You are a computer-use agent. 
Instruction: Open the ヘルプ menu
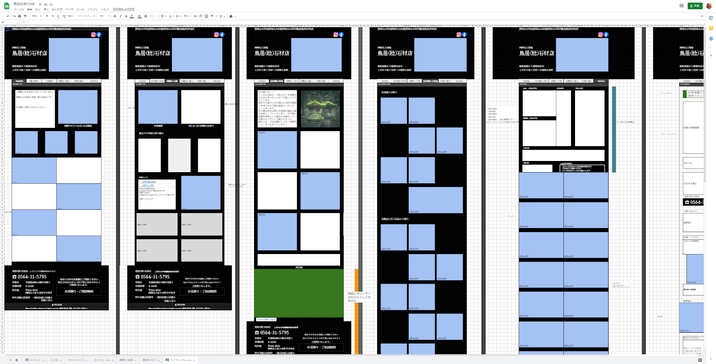click(105, 9)
